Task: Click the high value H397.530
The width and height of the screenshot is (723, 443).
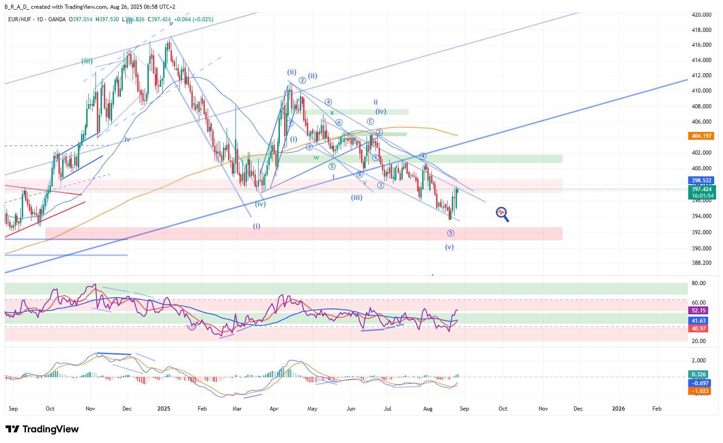Action: [x=107, y=19]
